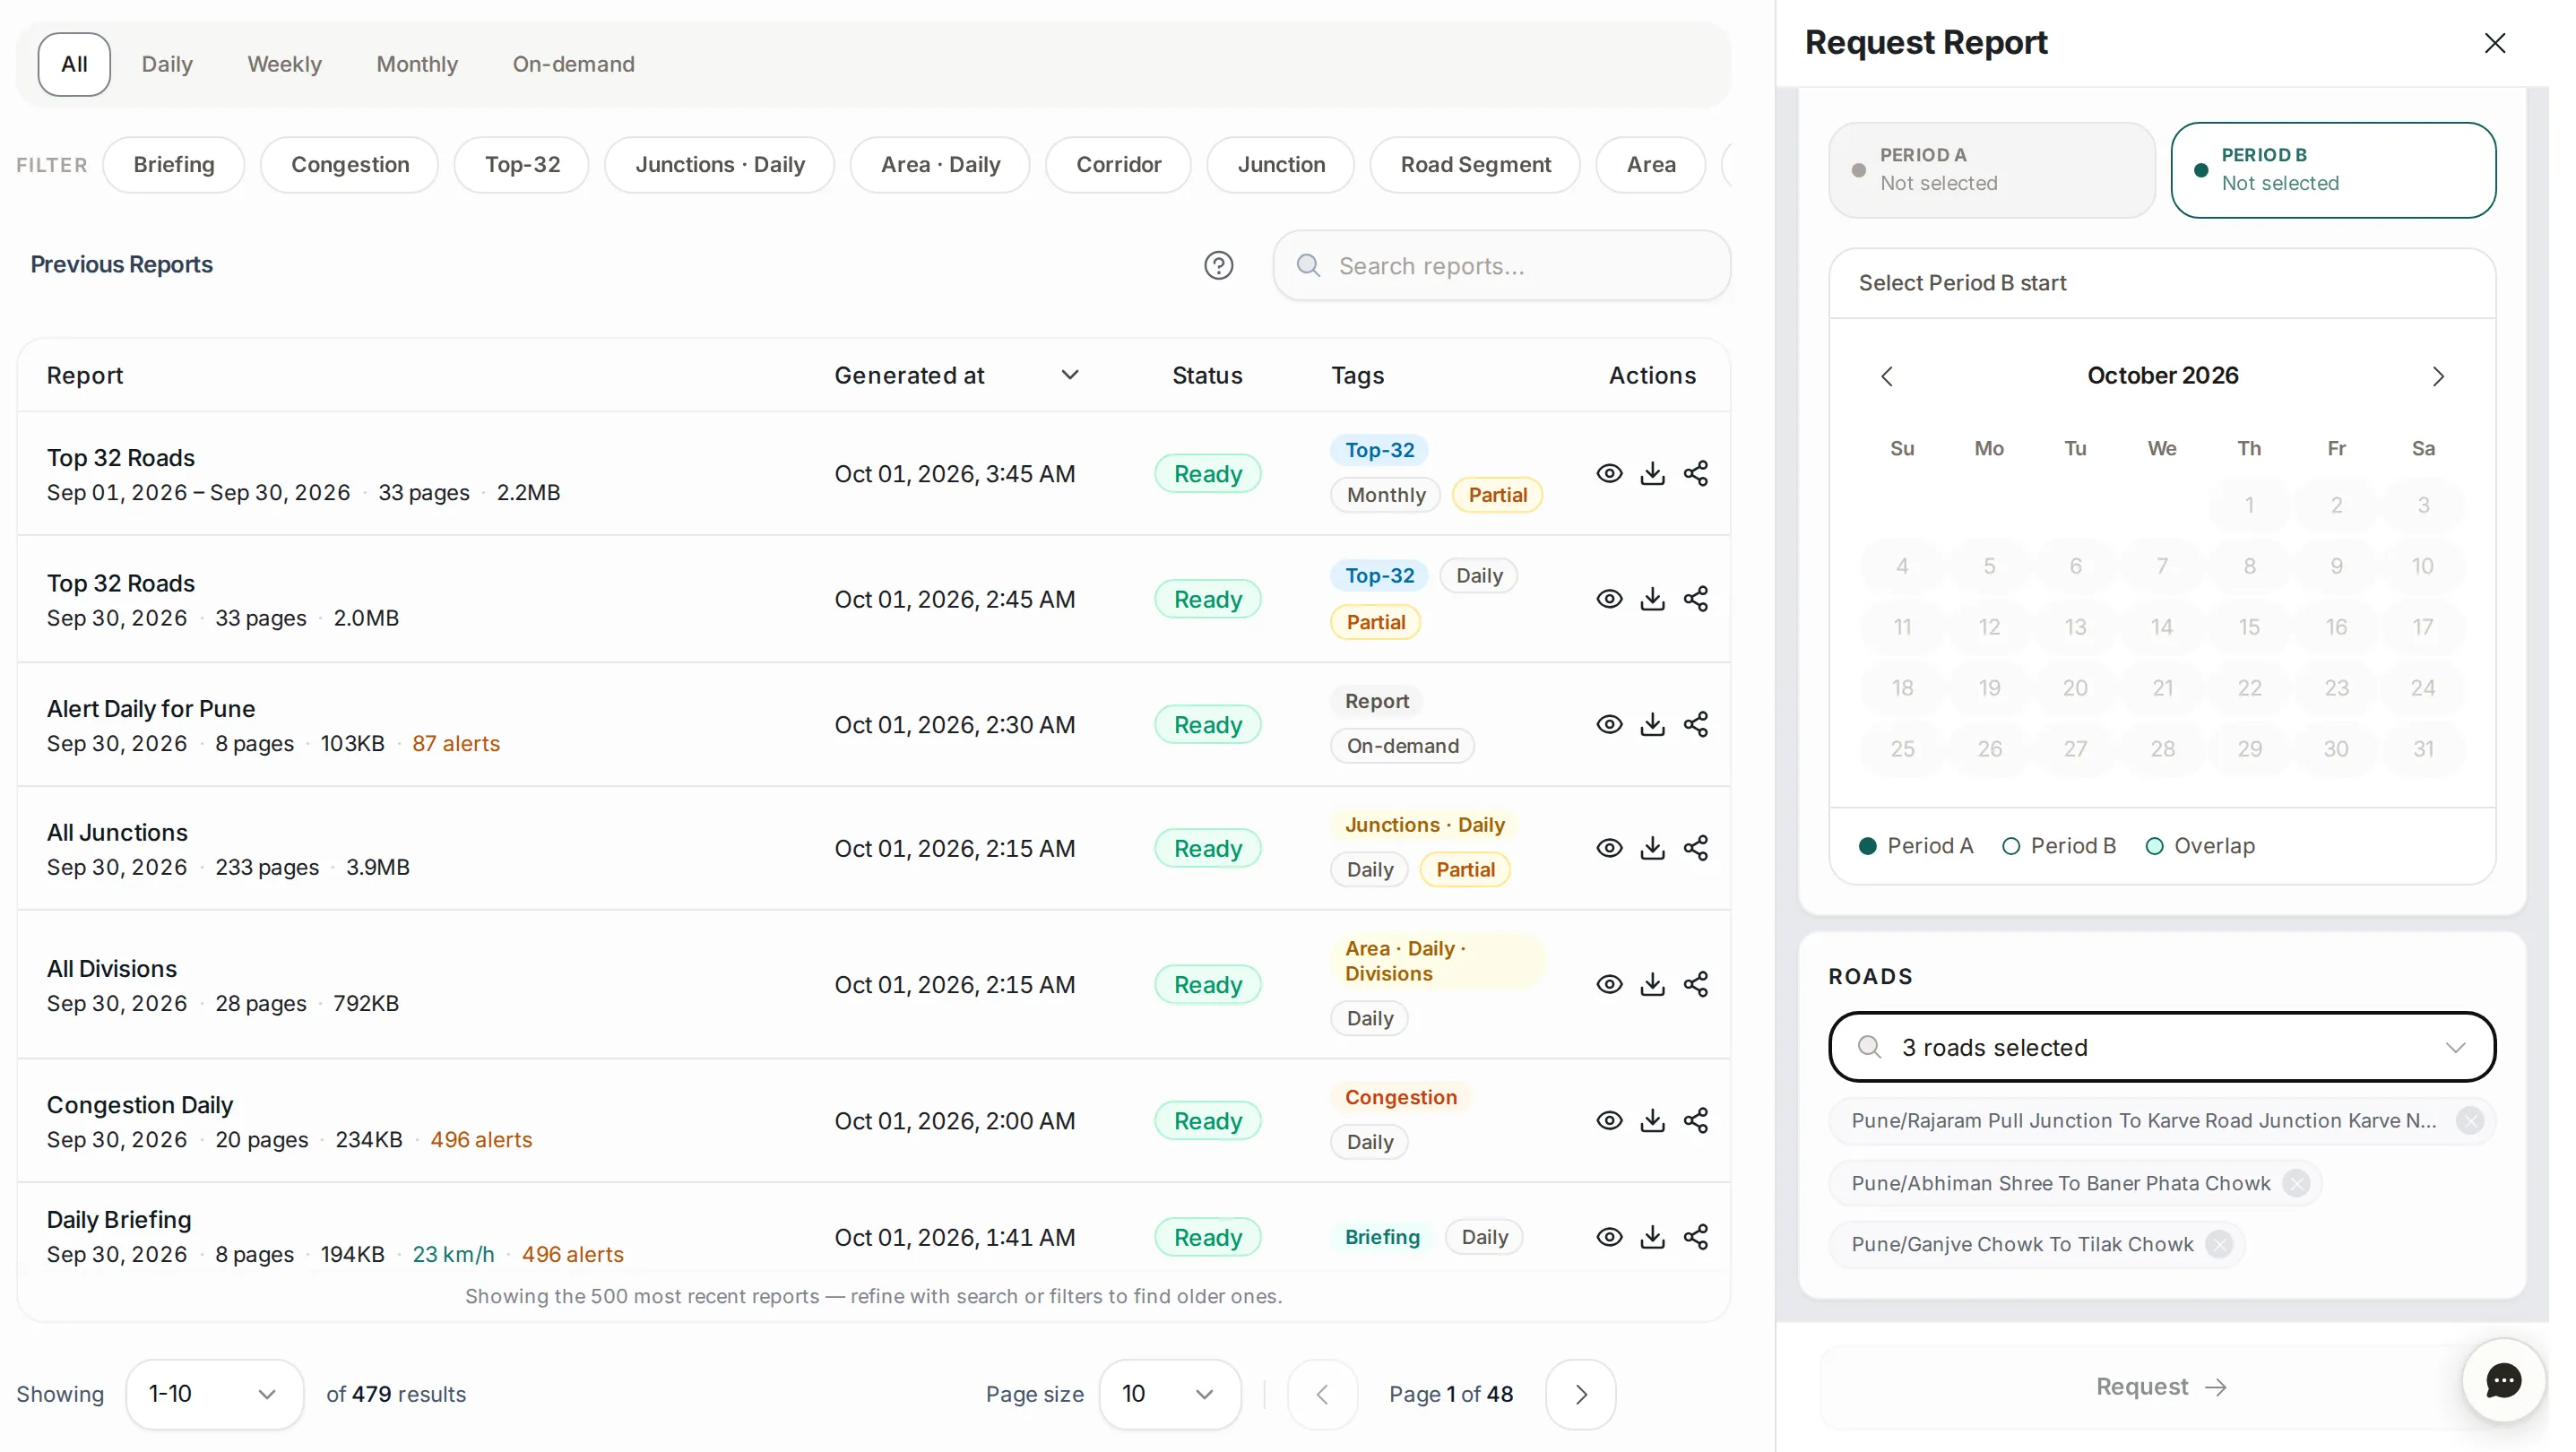
Task: Switch to the On-demand tab
Action: click(x=574, y=64)
